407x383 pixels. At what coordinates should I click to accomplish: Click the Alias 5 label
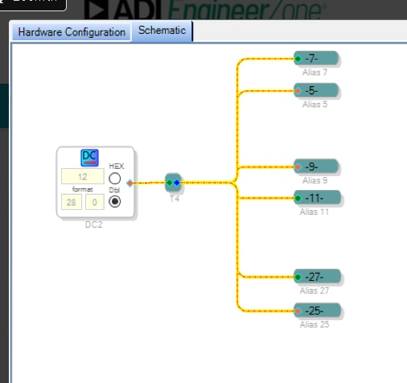tap(314, 104)
